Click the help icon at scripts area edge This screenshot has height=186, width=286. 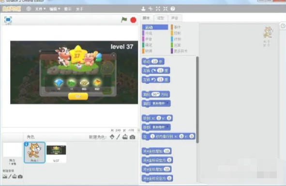pyautogui.click(x=283, y=26)
